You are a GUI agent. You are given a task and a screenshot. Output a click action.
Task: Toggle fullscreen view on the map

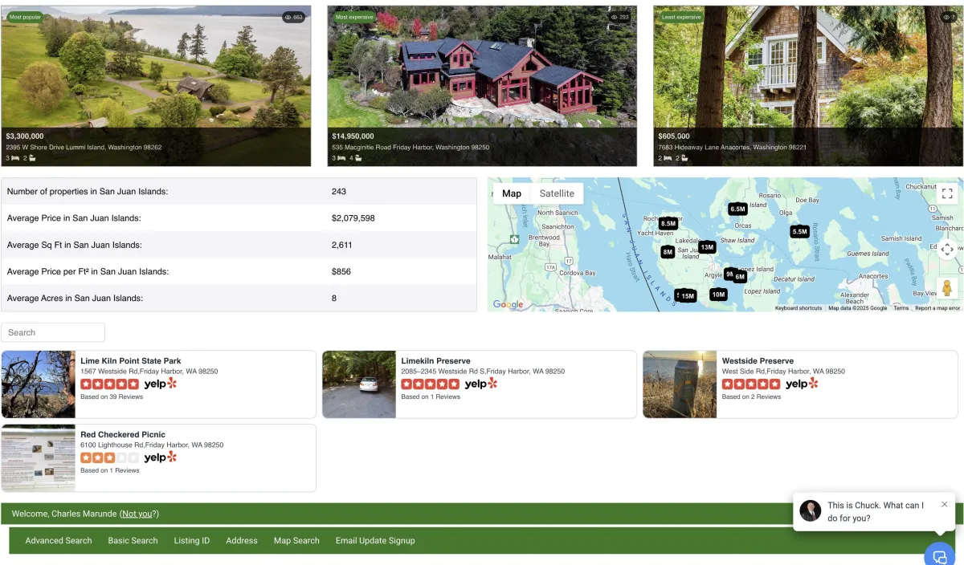947,193
